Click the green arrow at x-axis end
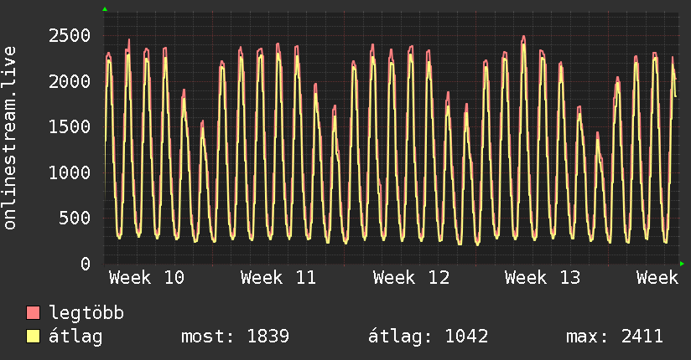691x360 pixels. pos(683,264)
